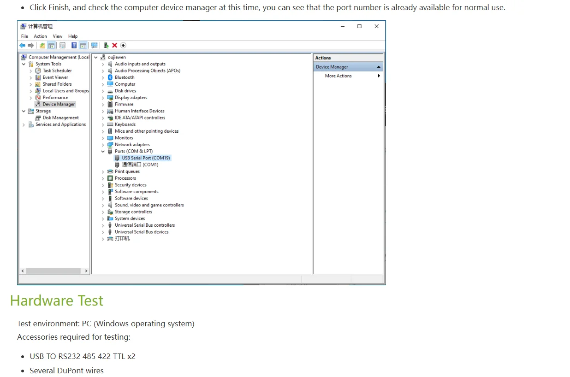Select USB Serial Port (COM19)
This screenshot has width=570, height=377.
coord(146,158)
